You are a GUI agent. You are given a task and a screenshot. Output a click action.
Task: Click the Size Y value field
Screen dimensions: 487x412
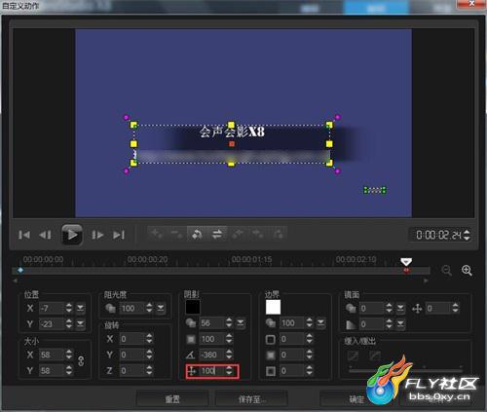coord(52,370)
